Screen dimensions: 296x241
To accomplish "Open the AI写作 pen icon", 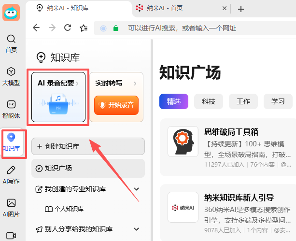I will click(11, 174).
